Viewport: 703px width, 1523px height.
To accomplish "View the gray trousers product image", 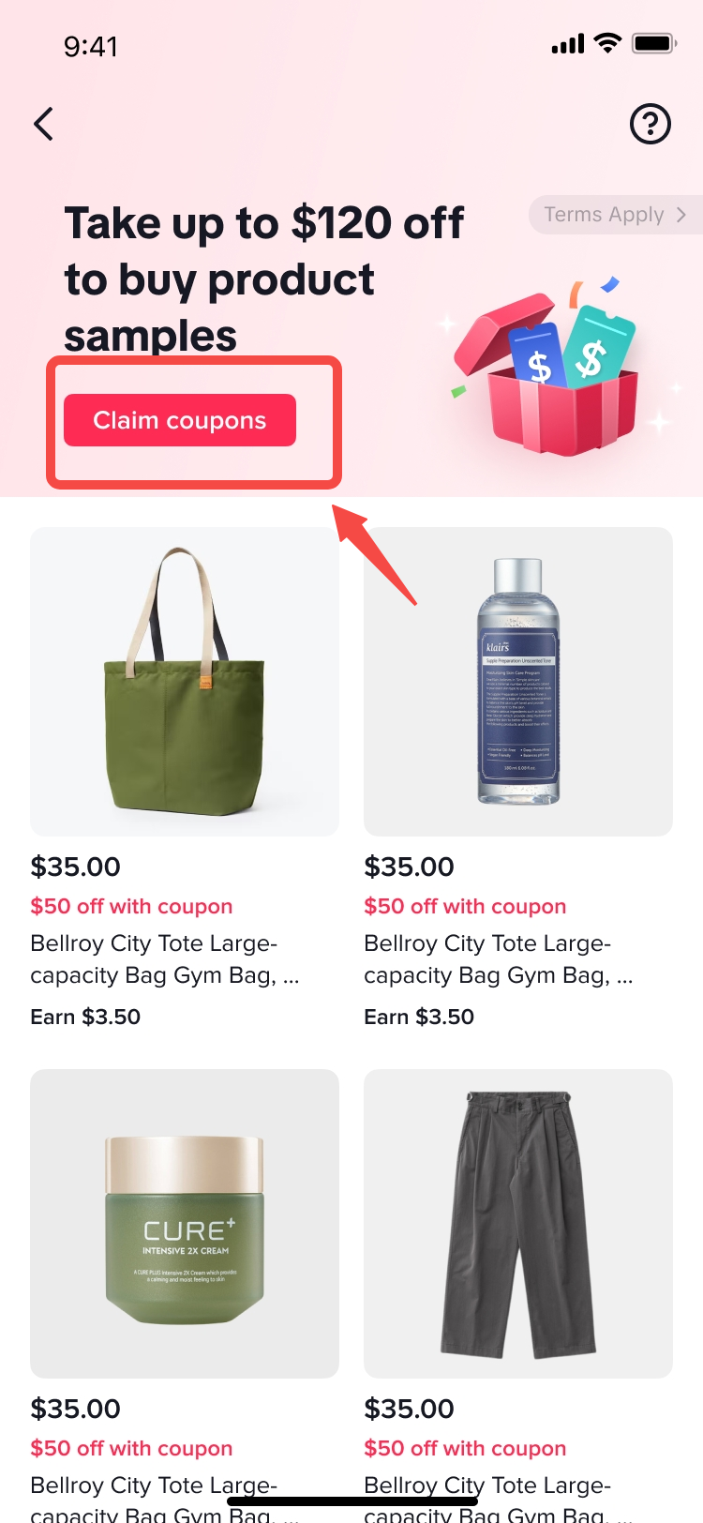I will click(518, 1224).
